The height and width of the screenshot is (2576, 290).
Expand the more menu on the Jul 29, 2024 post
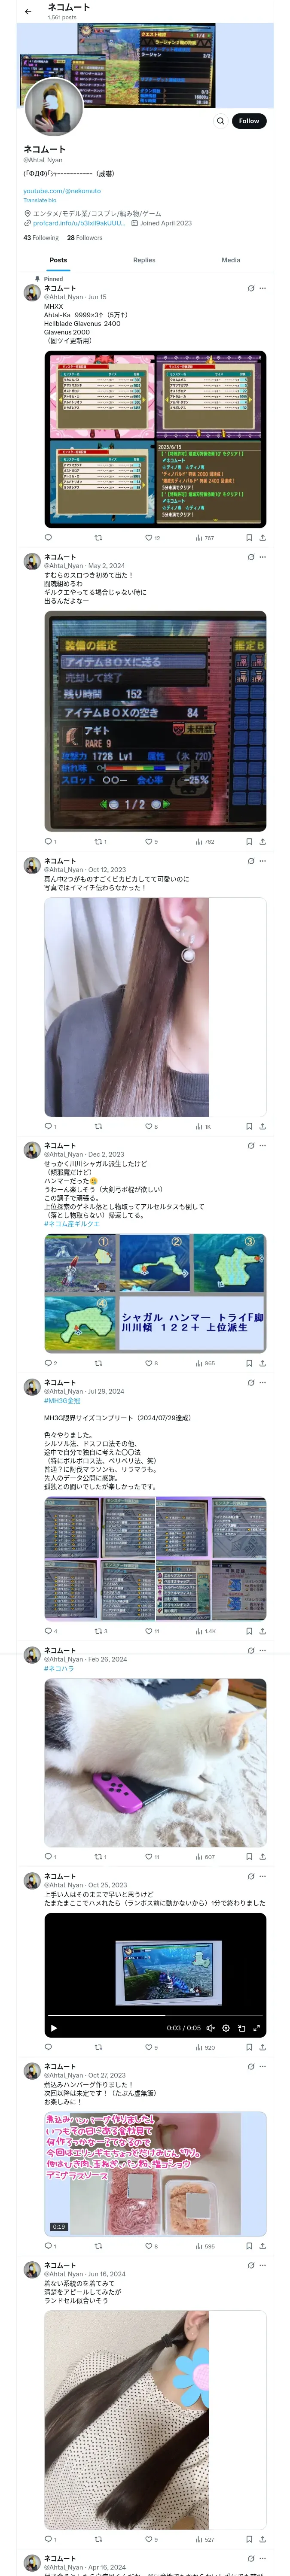(263, 1382)
